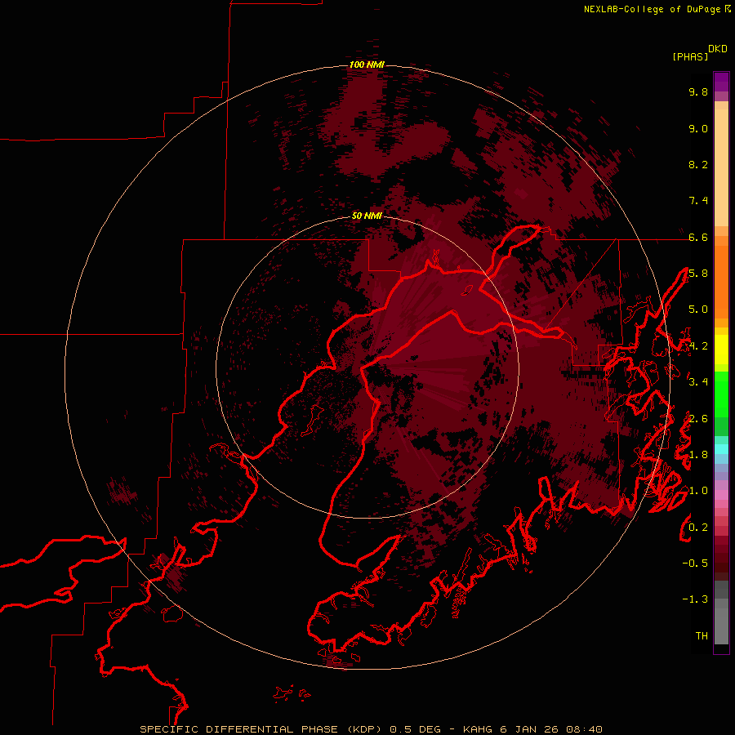This screenshot has height=735, width=735.
Task: Click the -1.3 value on the color scale
Action: tap(695, 599)
